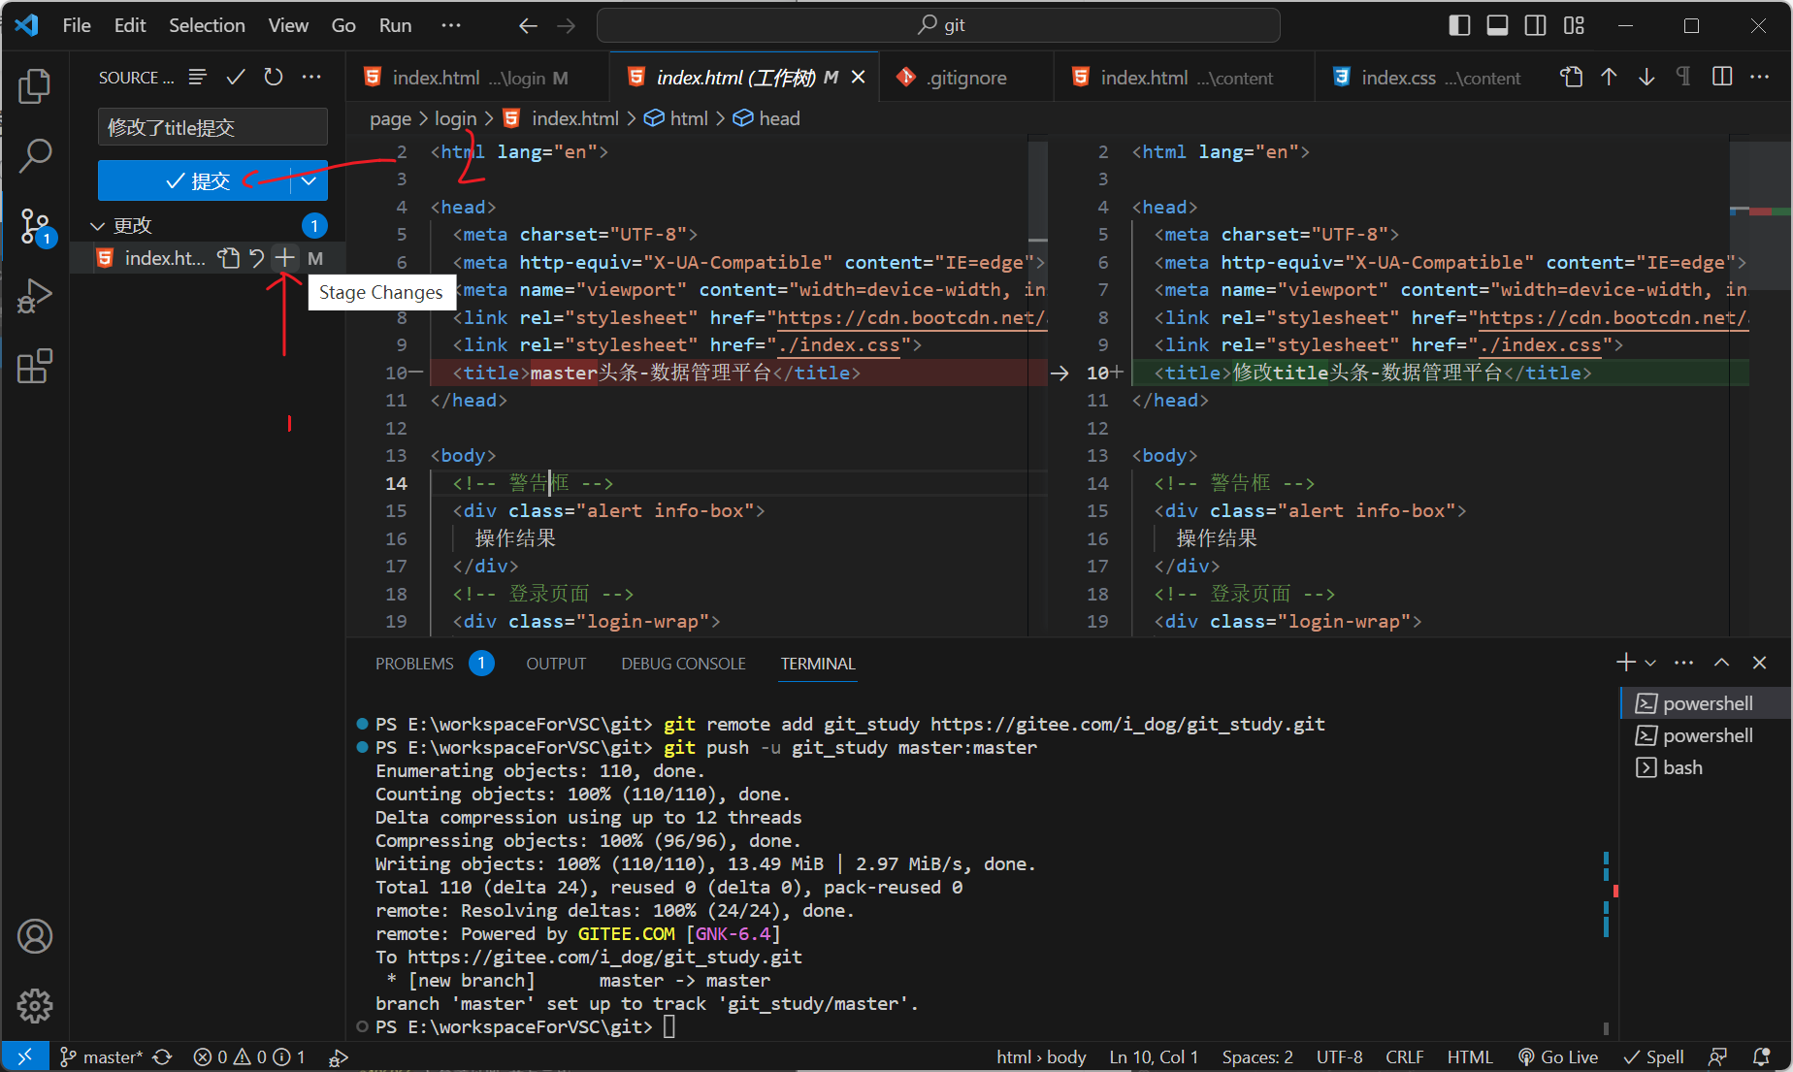Open the Extensions view
Image resolution: width=1793 pixels, height=1072 pixels.
(x=35, y=366)
